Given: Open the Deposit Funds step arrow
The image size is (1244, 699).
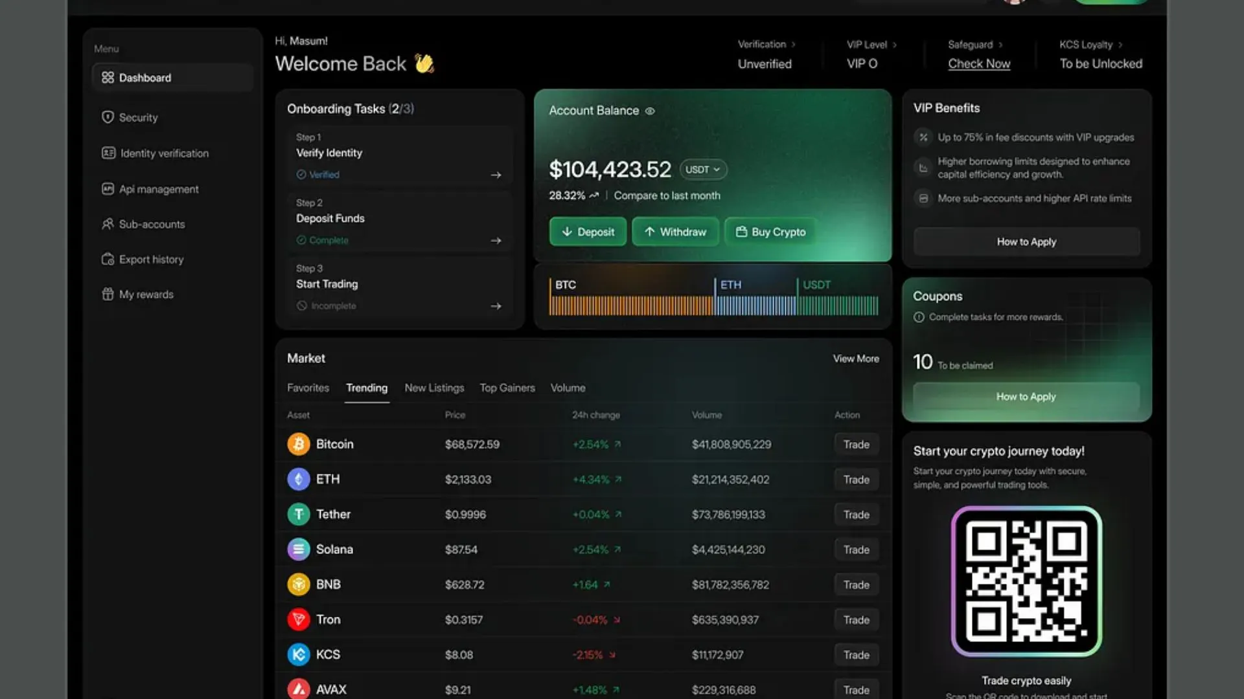Looking at the screenshot, I should click(x=496, y=240).
